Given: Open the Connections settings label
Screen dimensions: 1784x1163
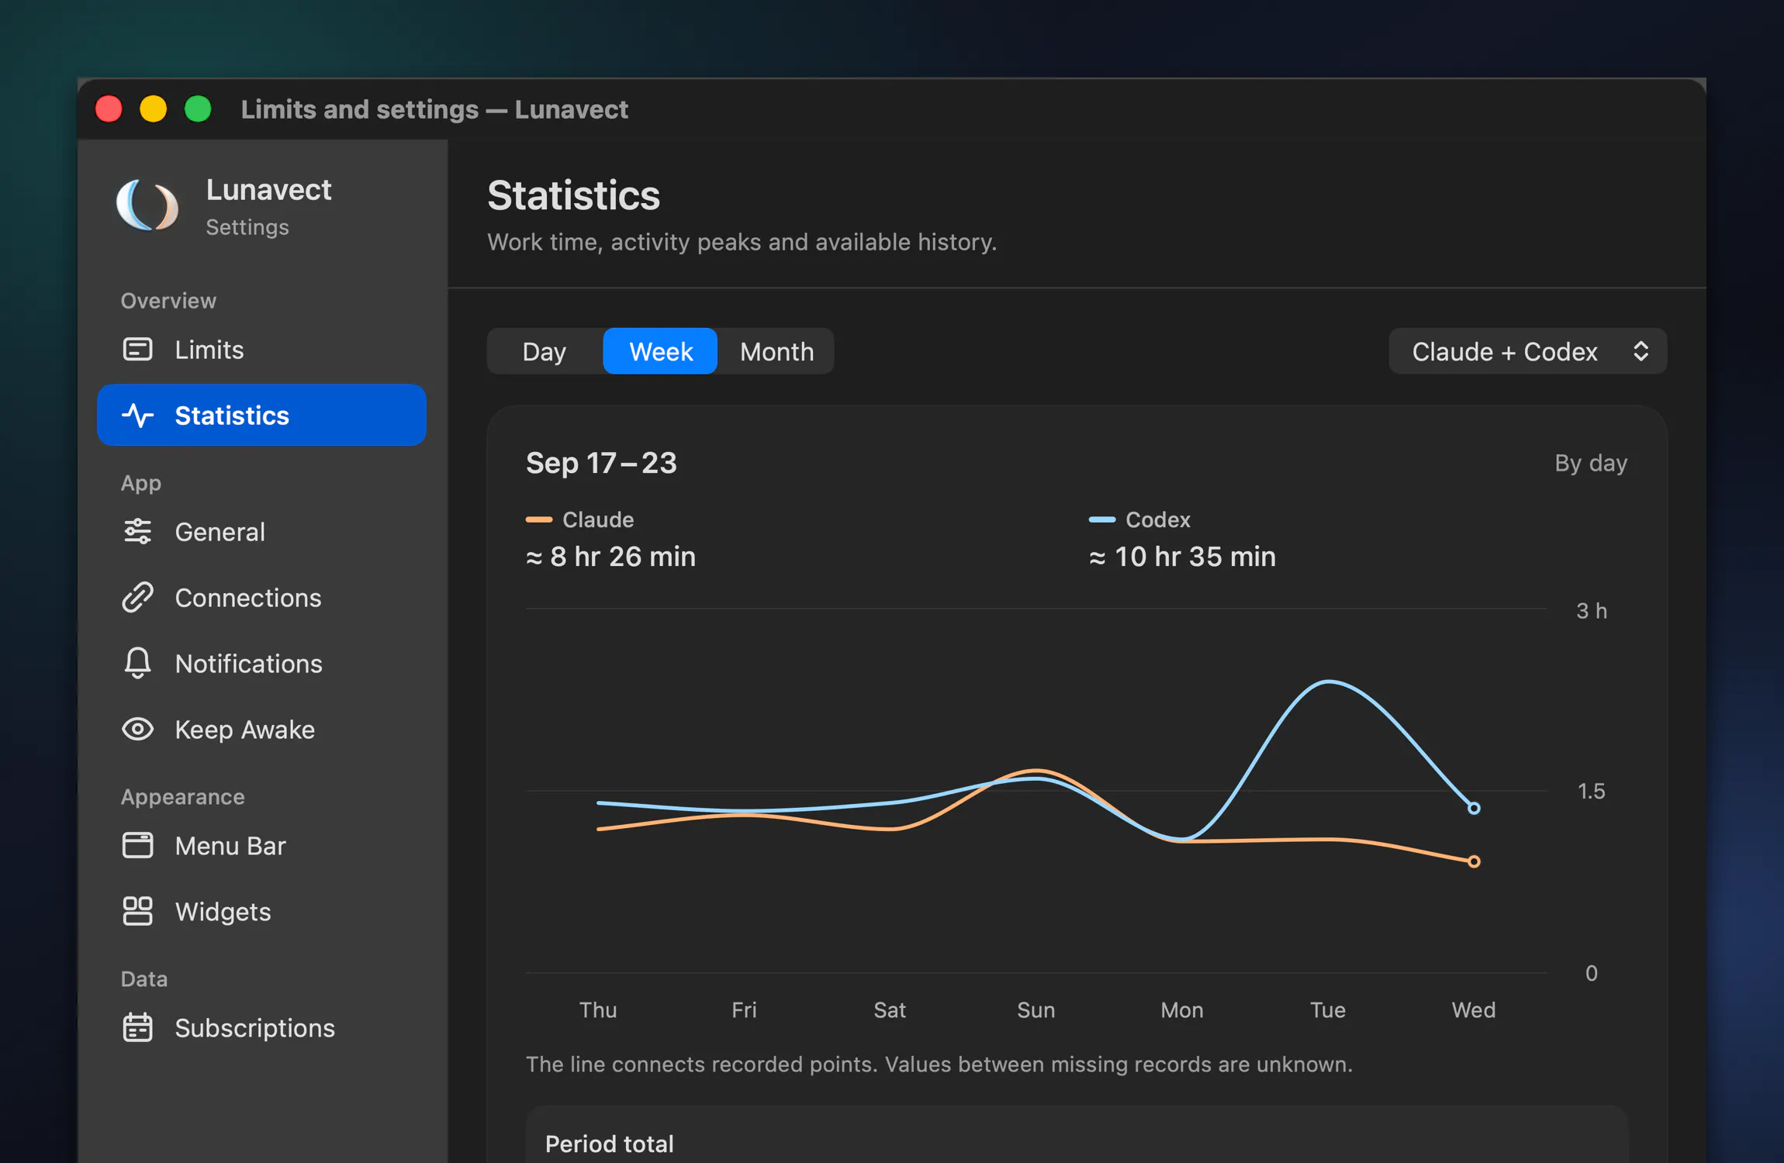Looking at the screenshot, I should click(x=248, y=598).
